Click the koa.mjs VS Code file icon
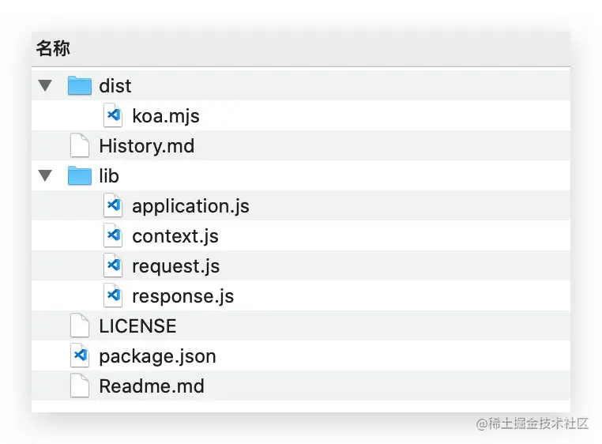 (113, 115)
